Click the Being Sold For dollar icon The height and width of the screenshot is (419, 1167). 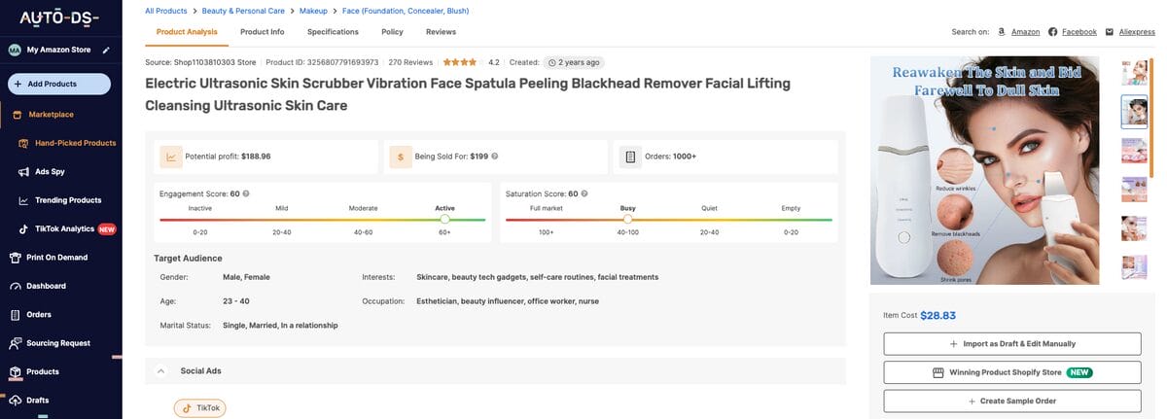pyautogui.click(x=401, y=156)
